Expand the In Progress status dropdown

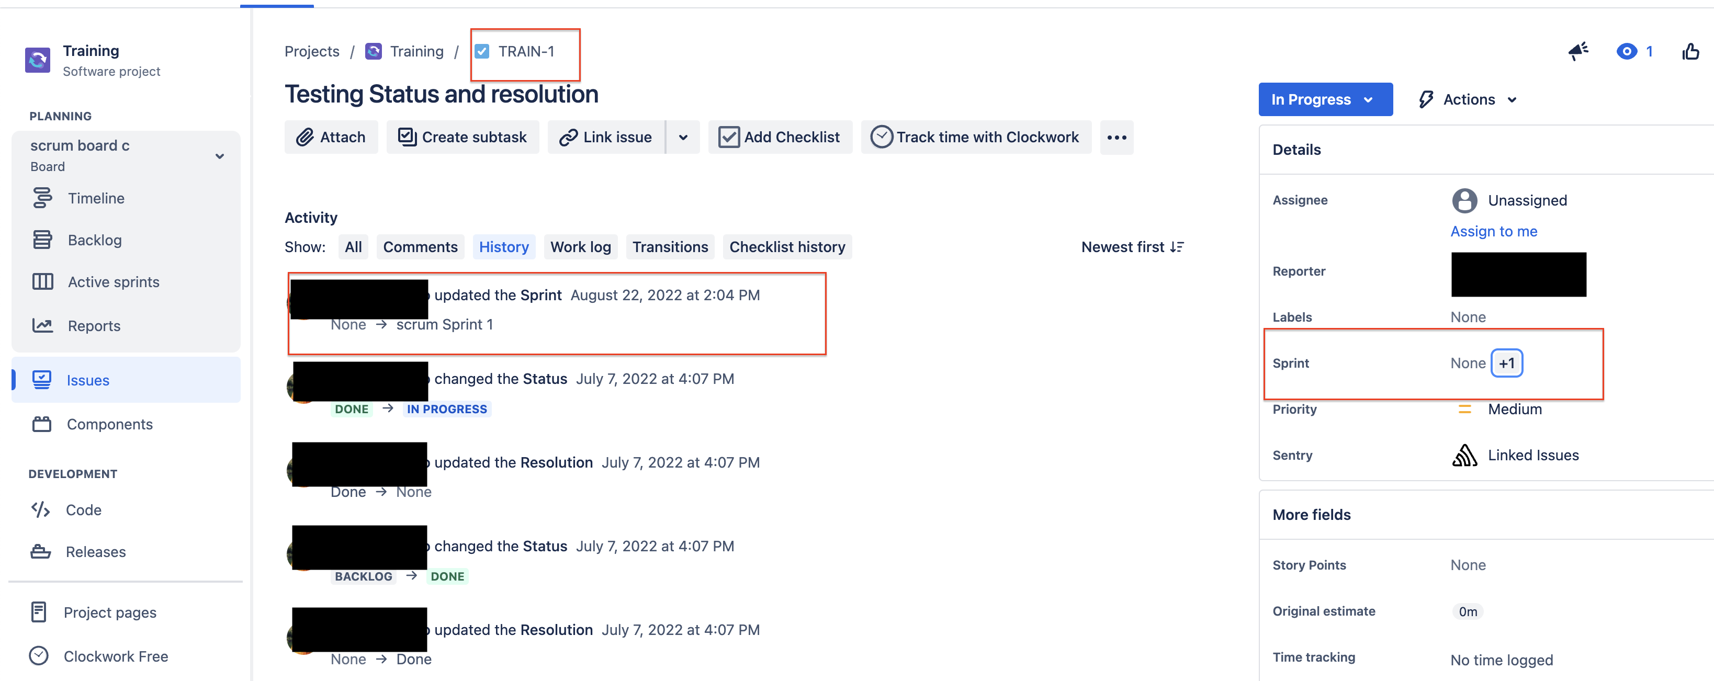tap(1324, 100)
